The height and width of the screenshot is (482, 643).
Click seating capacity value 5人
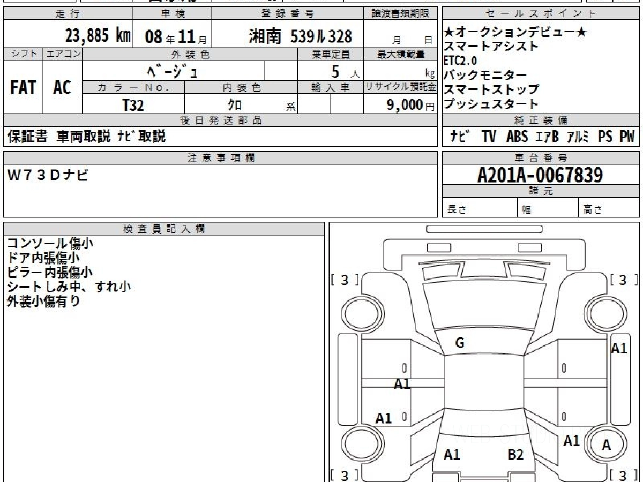point(345,71)
